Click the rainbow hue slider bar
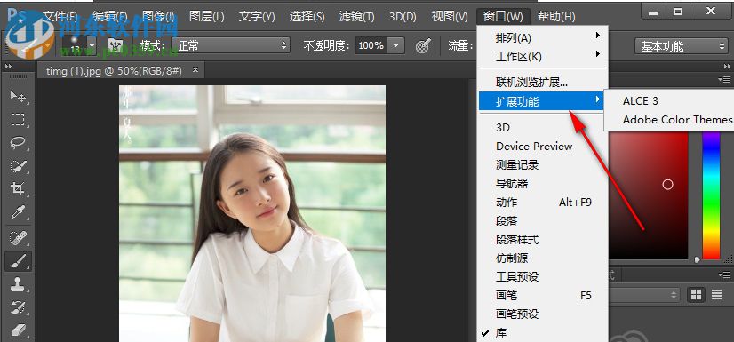The image size is (734, 342). pos(711,195)
